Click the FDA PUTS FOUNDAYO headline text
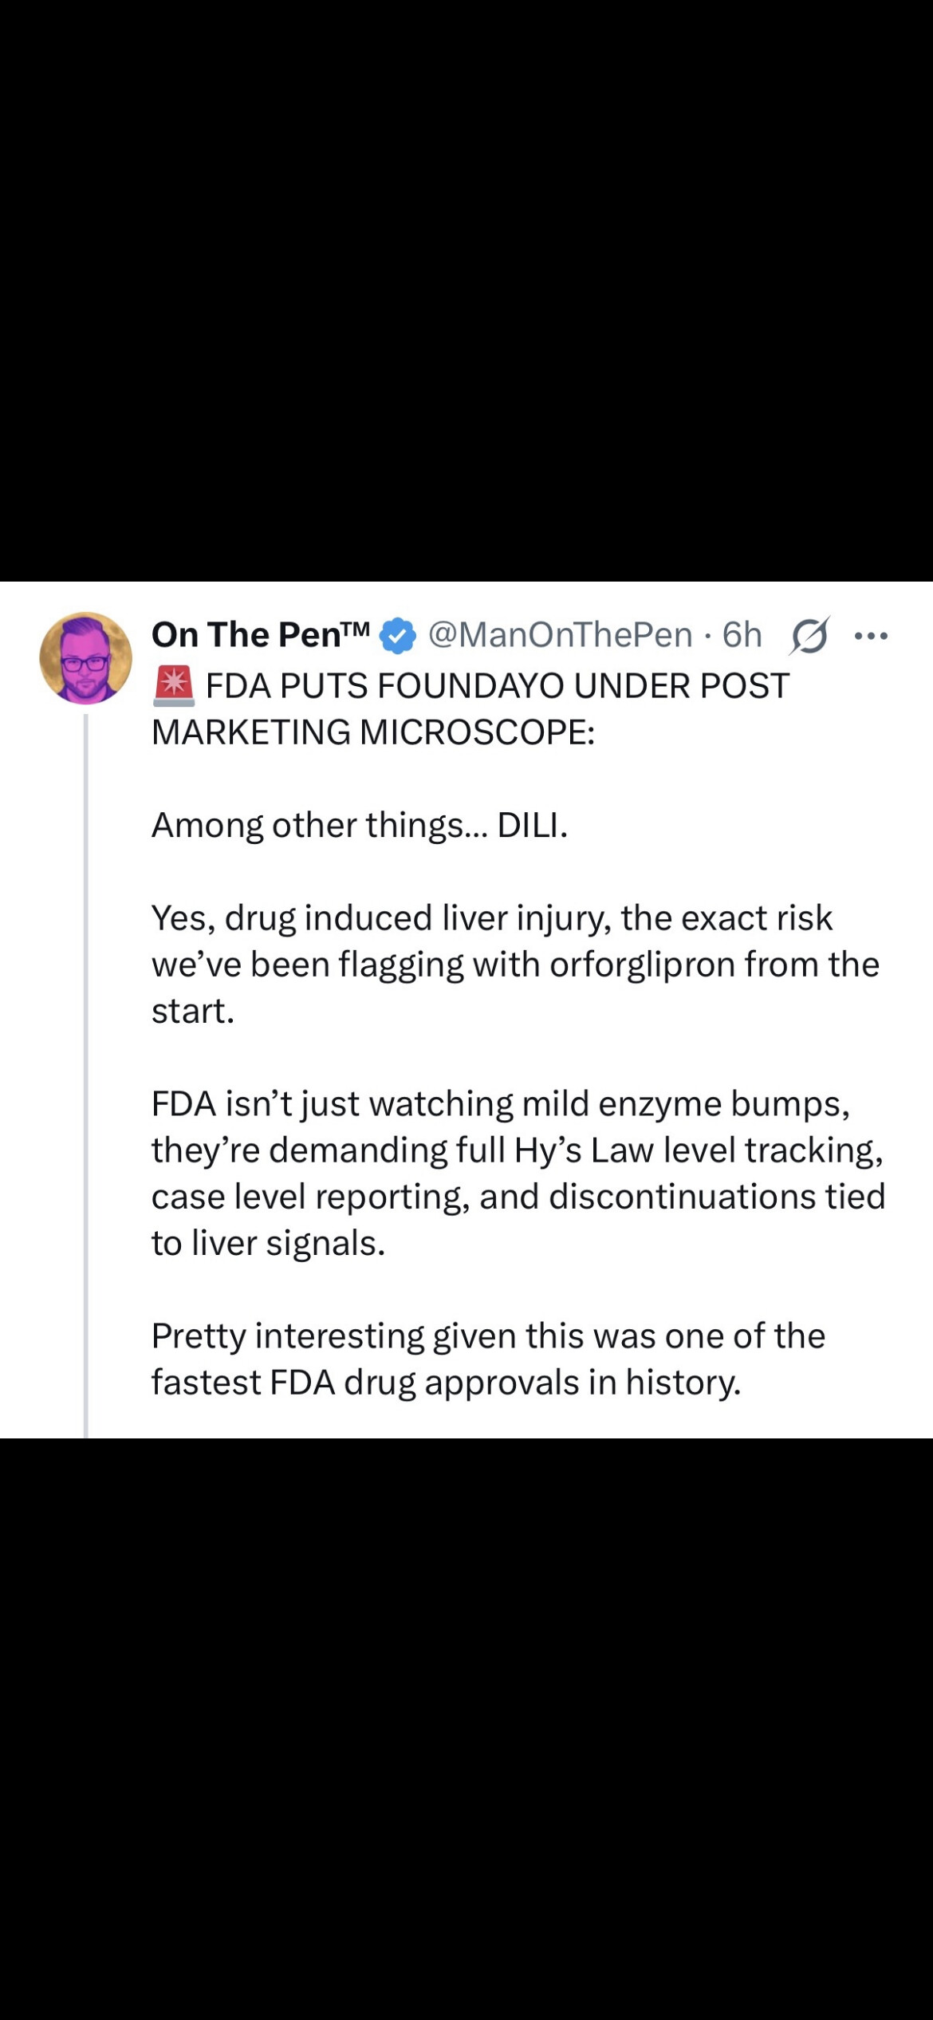This screenshot has height=2020, width=933. click(497, 686)
